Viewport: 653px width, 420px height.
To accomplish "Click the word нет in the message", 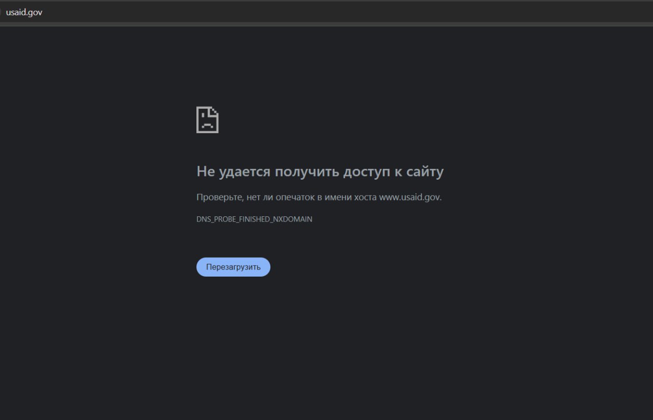I will 253,197.
